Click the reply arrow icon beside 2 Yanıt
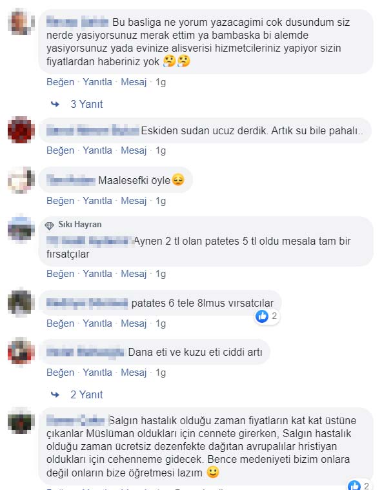382x490 pixels. click(x=55, y=394)
